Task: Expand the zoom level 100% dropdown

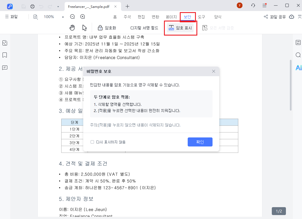Action: pos(63,17)
